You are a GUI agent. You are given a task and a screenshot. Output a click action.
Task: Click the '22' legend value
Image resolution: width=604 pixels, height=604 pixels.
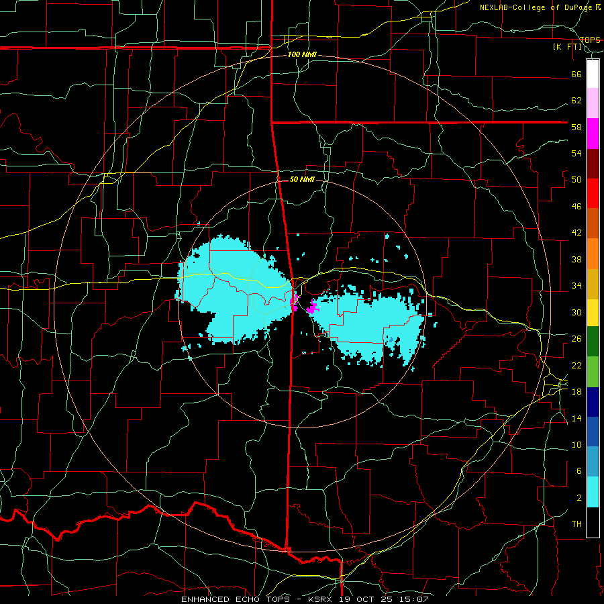576,365
